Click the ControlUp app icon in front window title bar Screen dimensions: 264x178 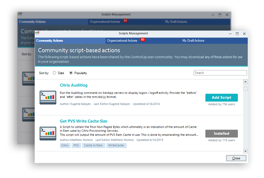[x=37, y=33]
